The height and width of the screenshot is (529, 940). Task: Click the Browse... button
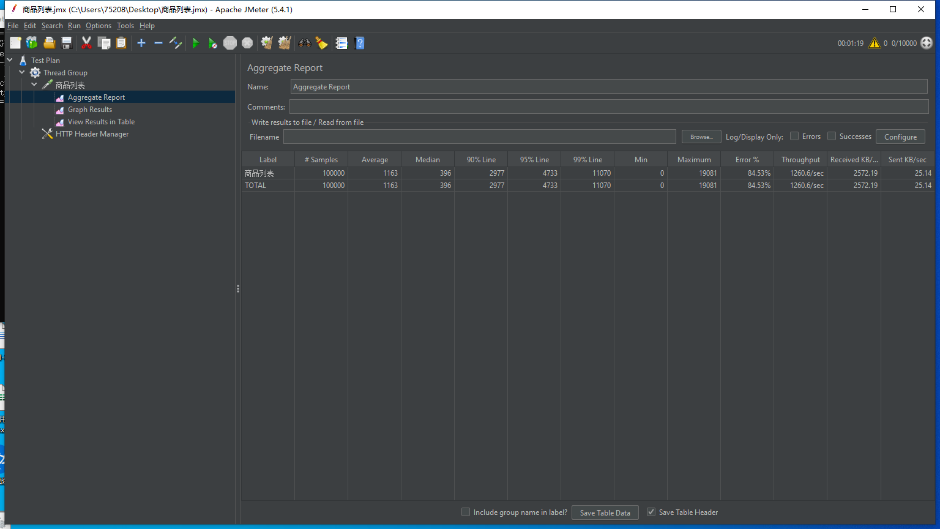click(701, 137)
